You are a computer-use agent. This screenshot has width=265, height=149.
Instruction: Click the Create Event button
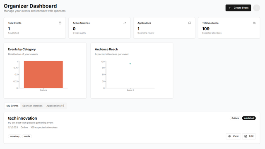pyautogui.click(x=238, y=8)
